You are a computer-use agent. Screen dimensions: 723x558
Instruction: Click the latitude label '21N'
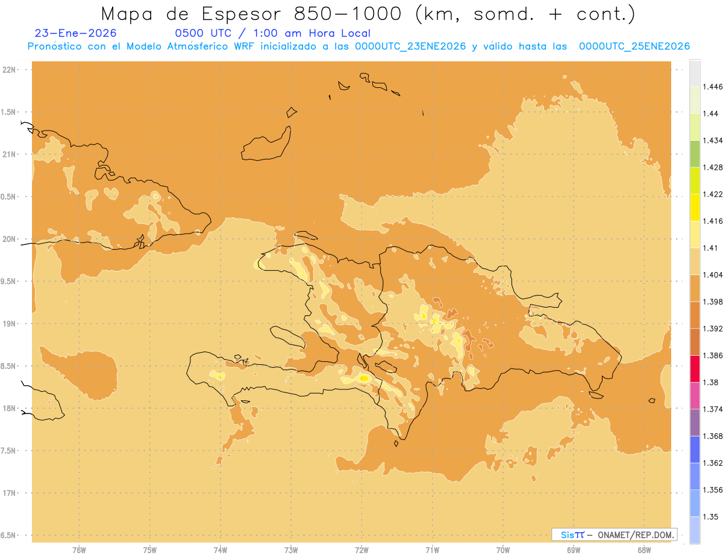[x=9, y=154]
